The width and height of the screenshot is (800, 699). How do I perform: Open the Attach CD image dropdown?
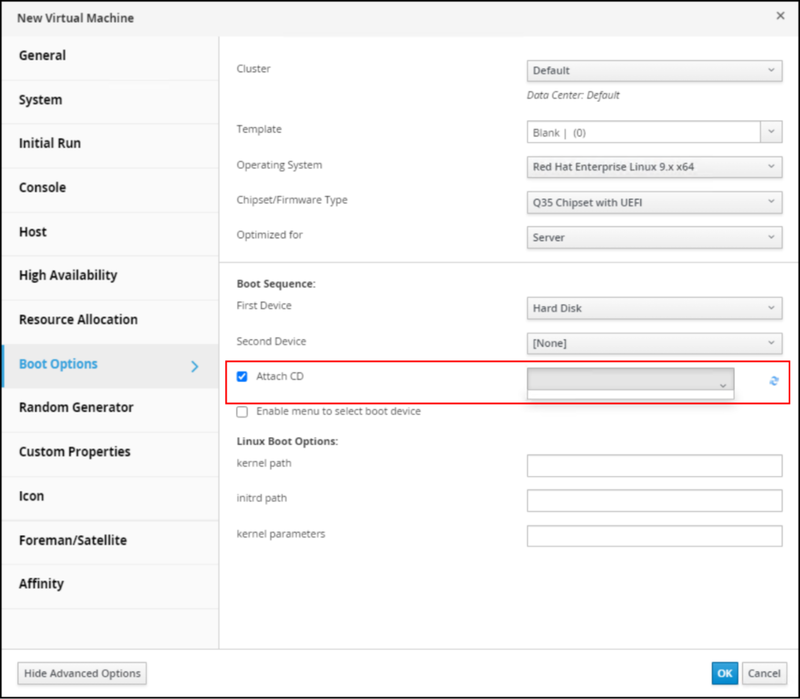tap(630, 379)
